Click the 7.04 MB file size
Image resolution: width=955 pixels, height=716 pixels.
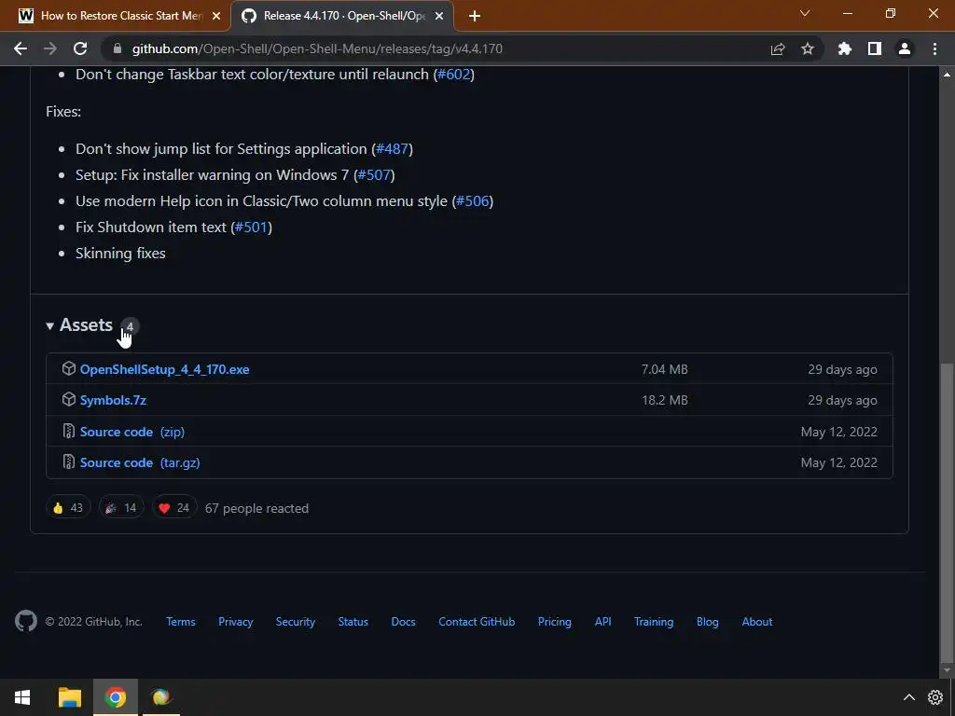tap(664, 369)
